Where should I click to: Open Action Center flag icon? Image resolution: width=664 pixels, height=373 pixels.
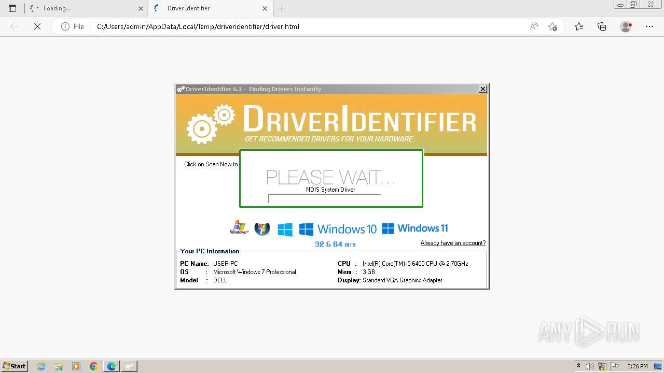[614, 366]
